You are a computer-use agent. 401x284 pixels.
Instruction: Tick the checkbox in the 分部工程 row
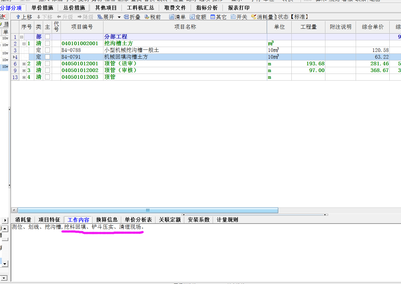pyautogui.click(x=47, y=37)
